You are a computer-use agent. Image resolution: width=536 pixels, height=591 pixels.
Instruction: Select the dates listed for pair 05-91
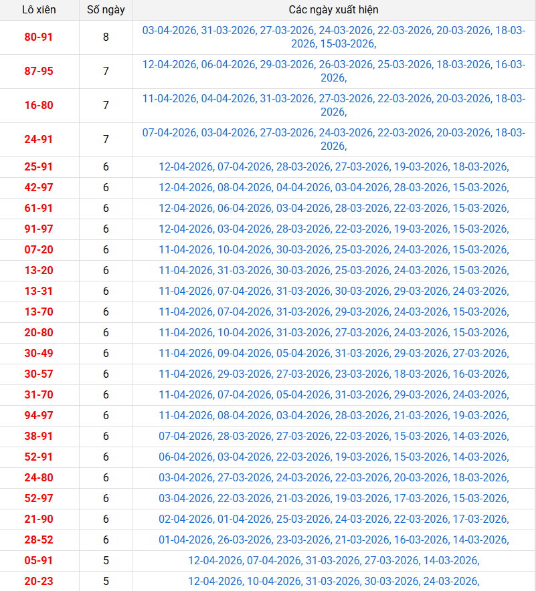tap(333, 561)
